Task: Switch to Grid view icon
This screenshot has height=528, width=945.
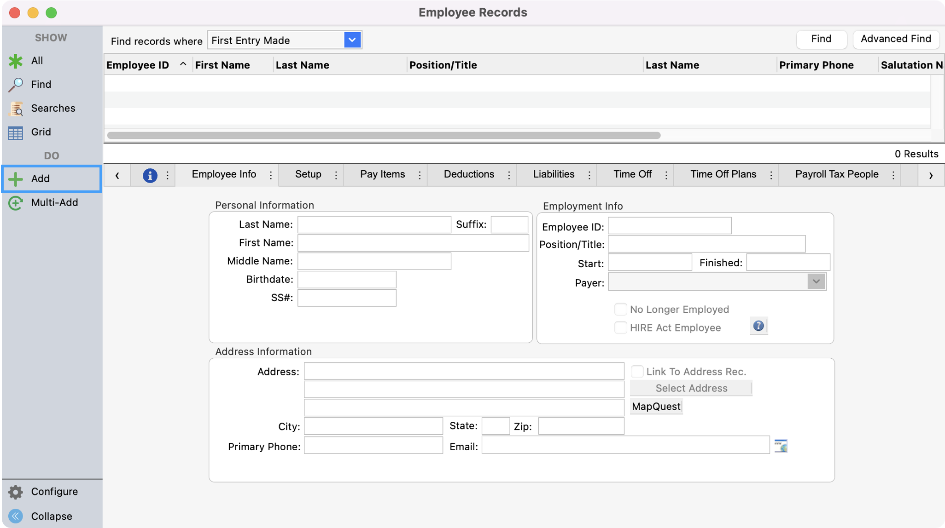Action: [16, 132]
